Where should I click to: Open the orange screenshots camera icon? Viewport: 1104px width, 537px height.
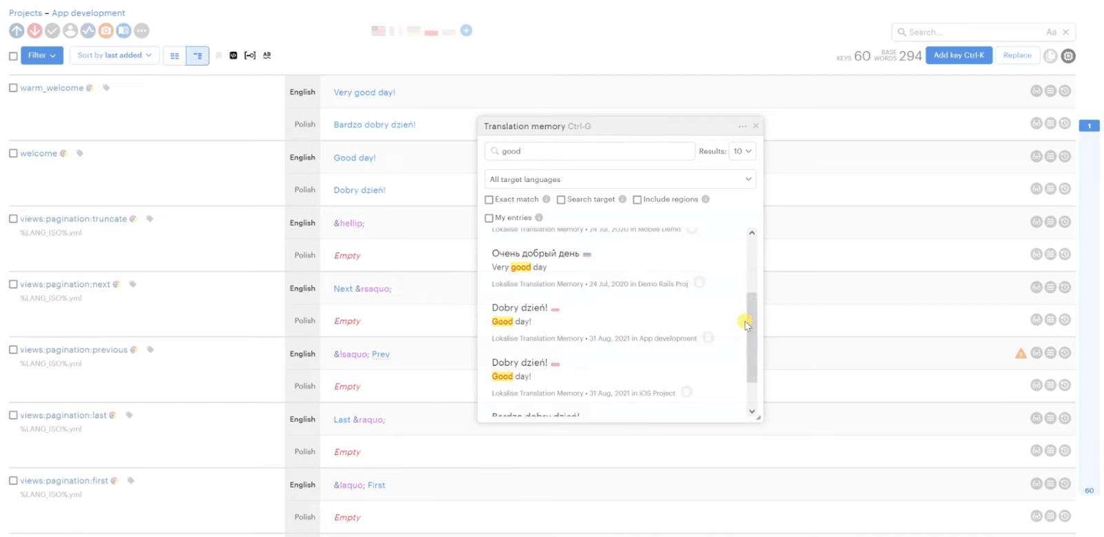click(106, 31)
